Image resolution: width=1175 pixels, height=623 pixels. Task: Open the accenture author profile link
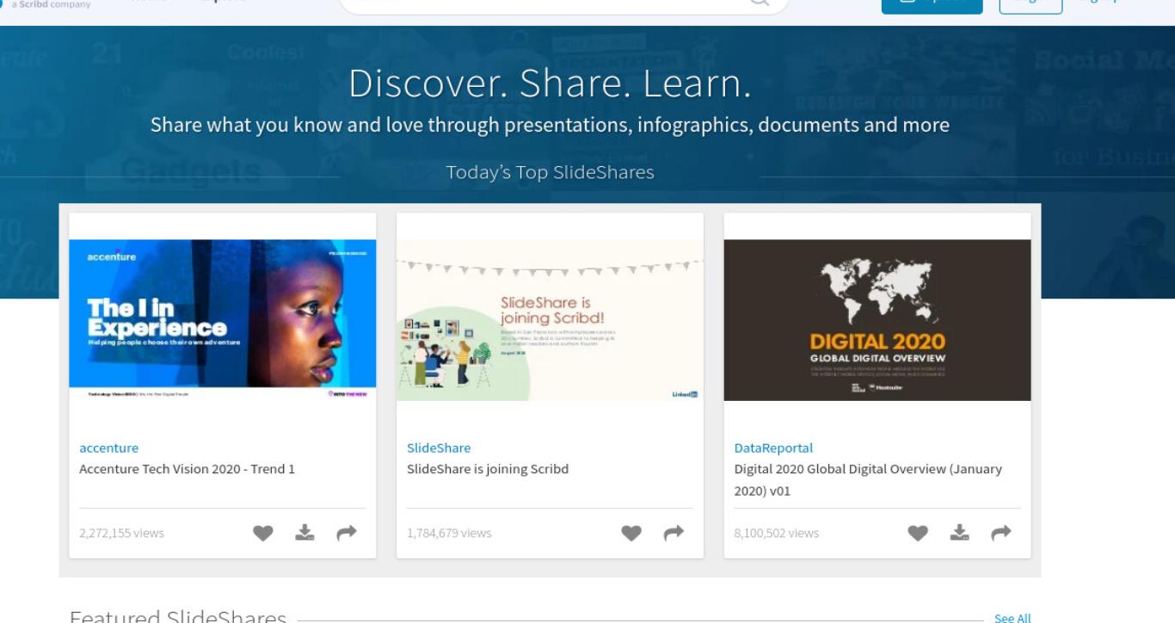108,447
